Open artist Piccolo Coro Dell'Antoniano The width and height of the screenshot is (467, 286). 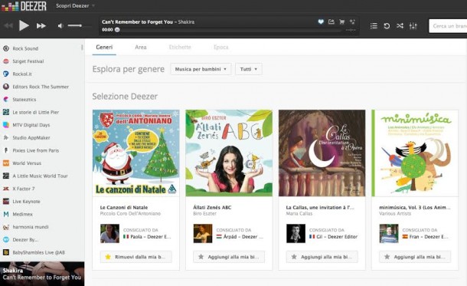click(130, 213)
